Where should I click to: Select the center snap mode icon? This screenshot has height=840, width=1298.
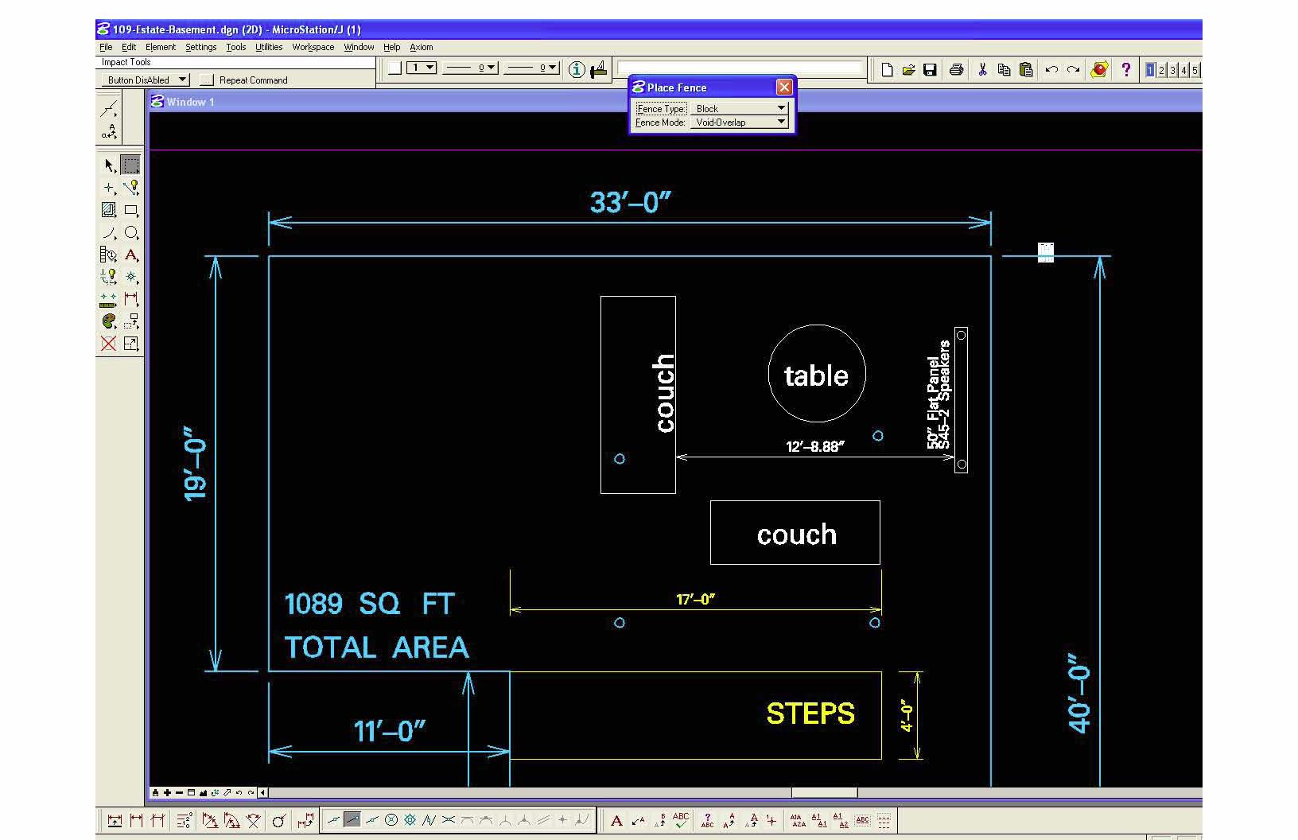[x=391, y=820]
